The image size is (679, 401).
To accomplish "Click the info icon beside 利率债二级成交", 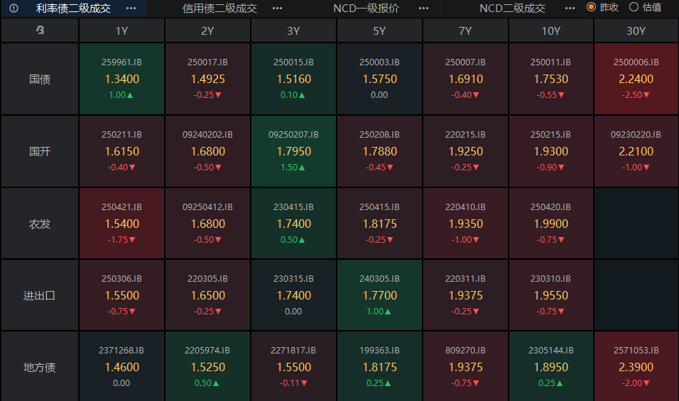I will [x=14, y=8].
